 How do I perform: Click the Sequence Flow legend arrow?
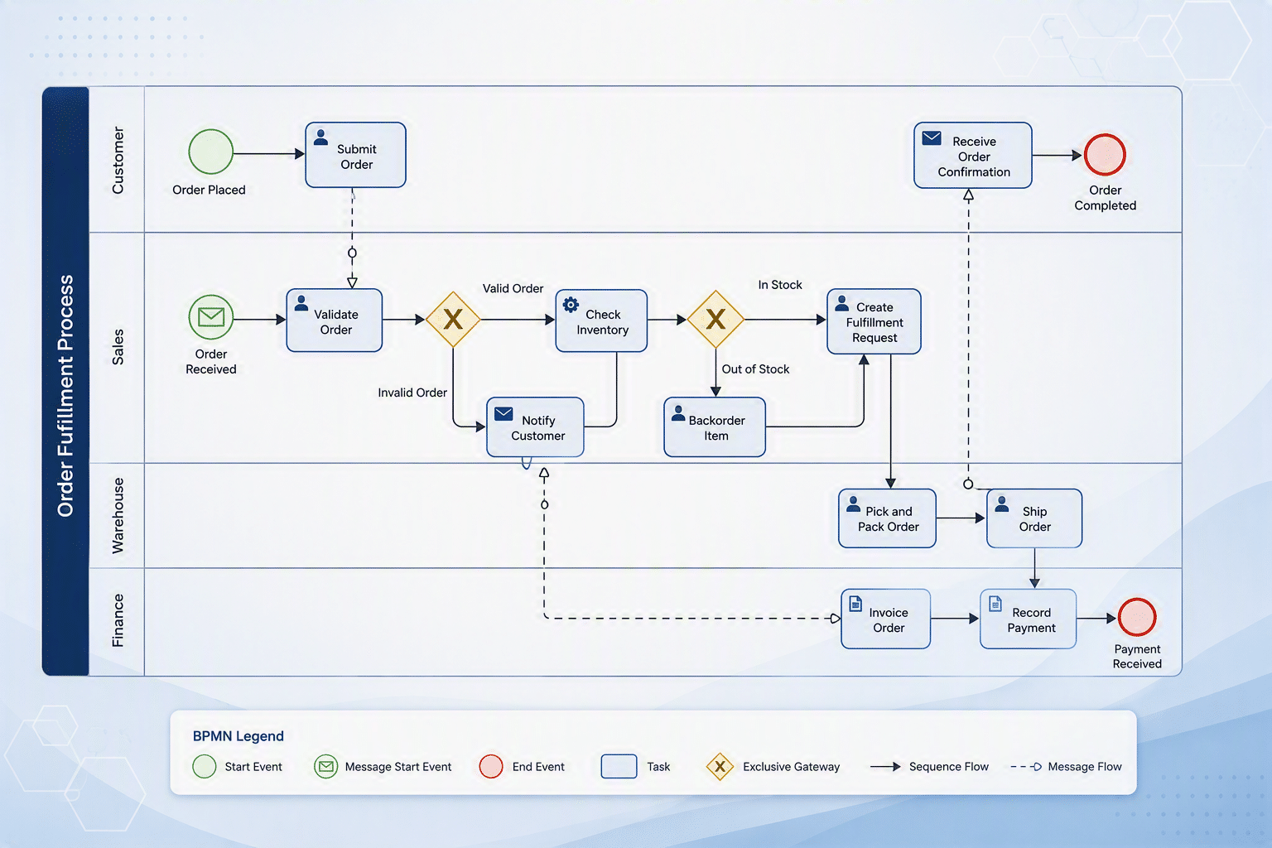pyautogui.click(x=885, y=767)
